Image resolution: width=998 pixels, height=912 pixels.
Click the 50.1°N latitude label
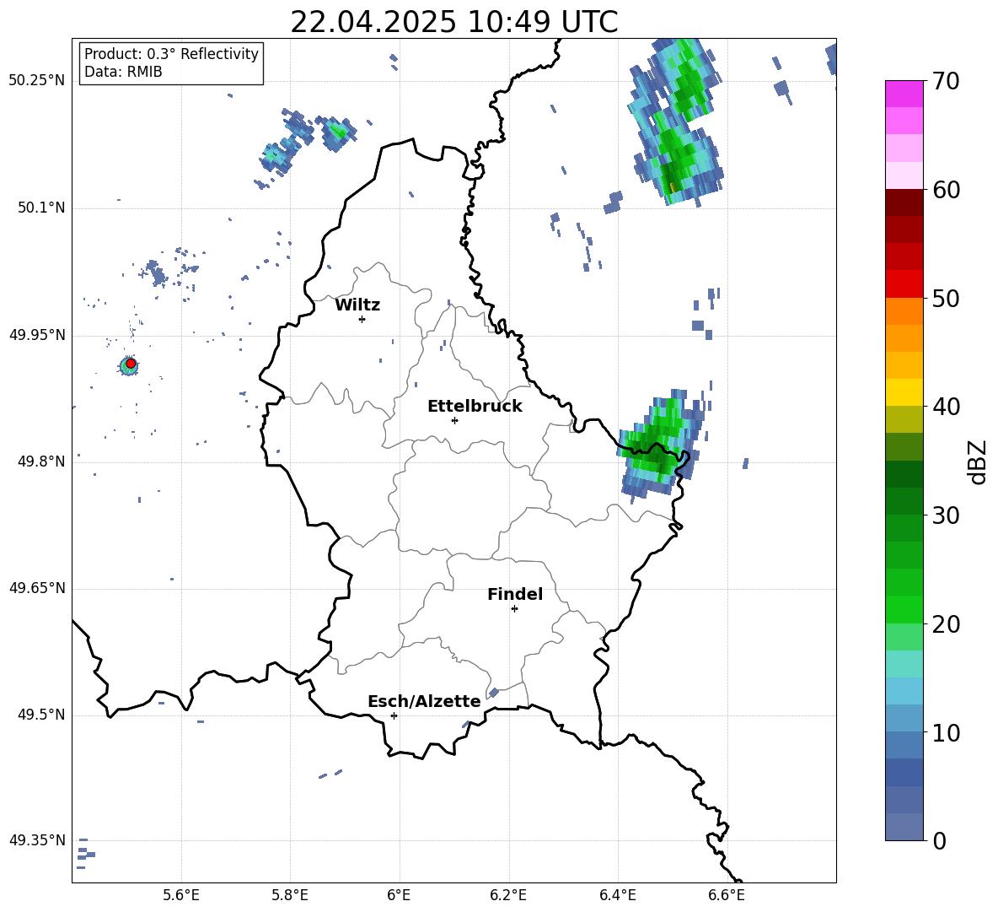(x=41, y=208)
